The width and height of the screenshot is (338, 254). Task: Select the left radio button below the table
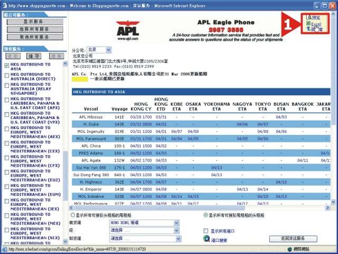click(73, 215)
